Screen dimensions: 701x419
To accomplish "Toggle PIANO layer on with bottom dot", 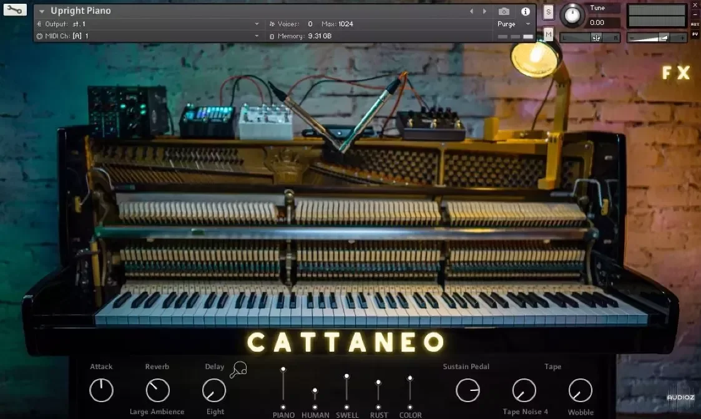I will click(x=283, y=407).
